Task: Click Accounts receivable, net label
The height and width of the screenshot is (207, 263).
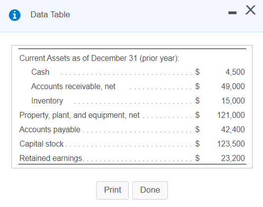Action: (73, 87)
